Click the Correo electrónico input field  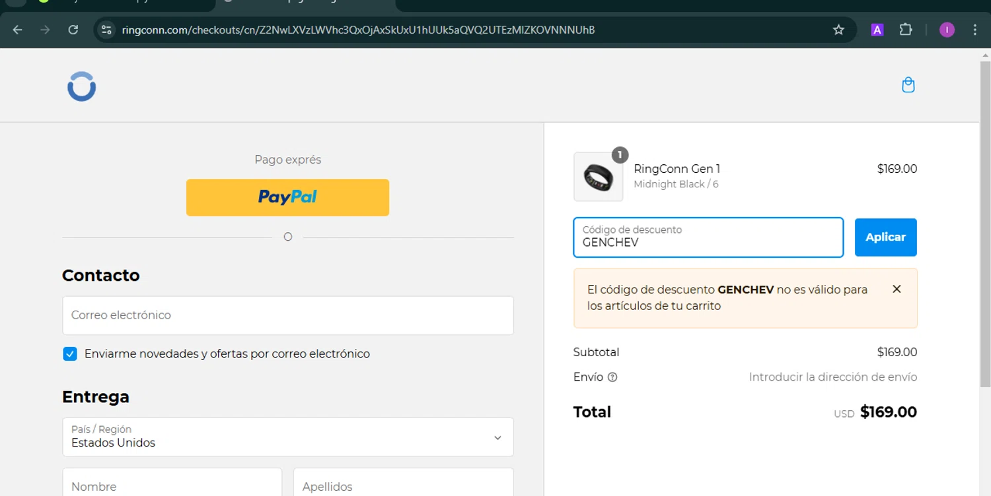287,315
